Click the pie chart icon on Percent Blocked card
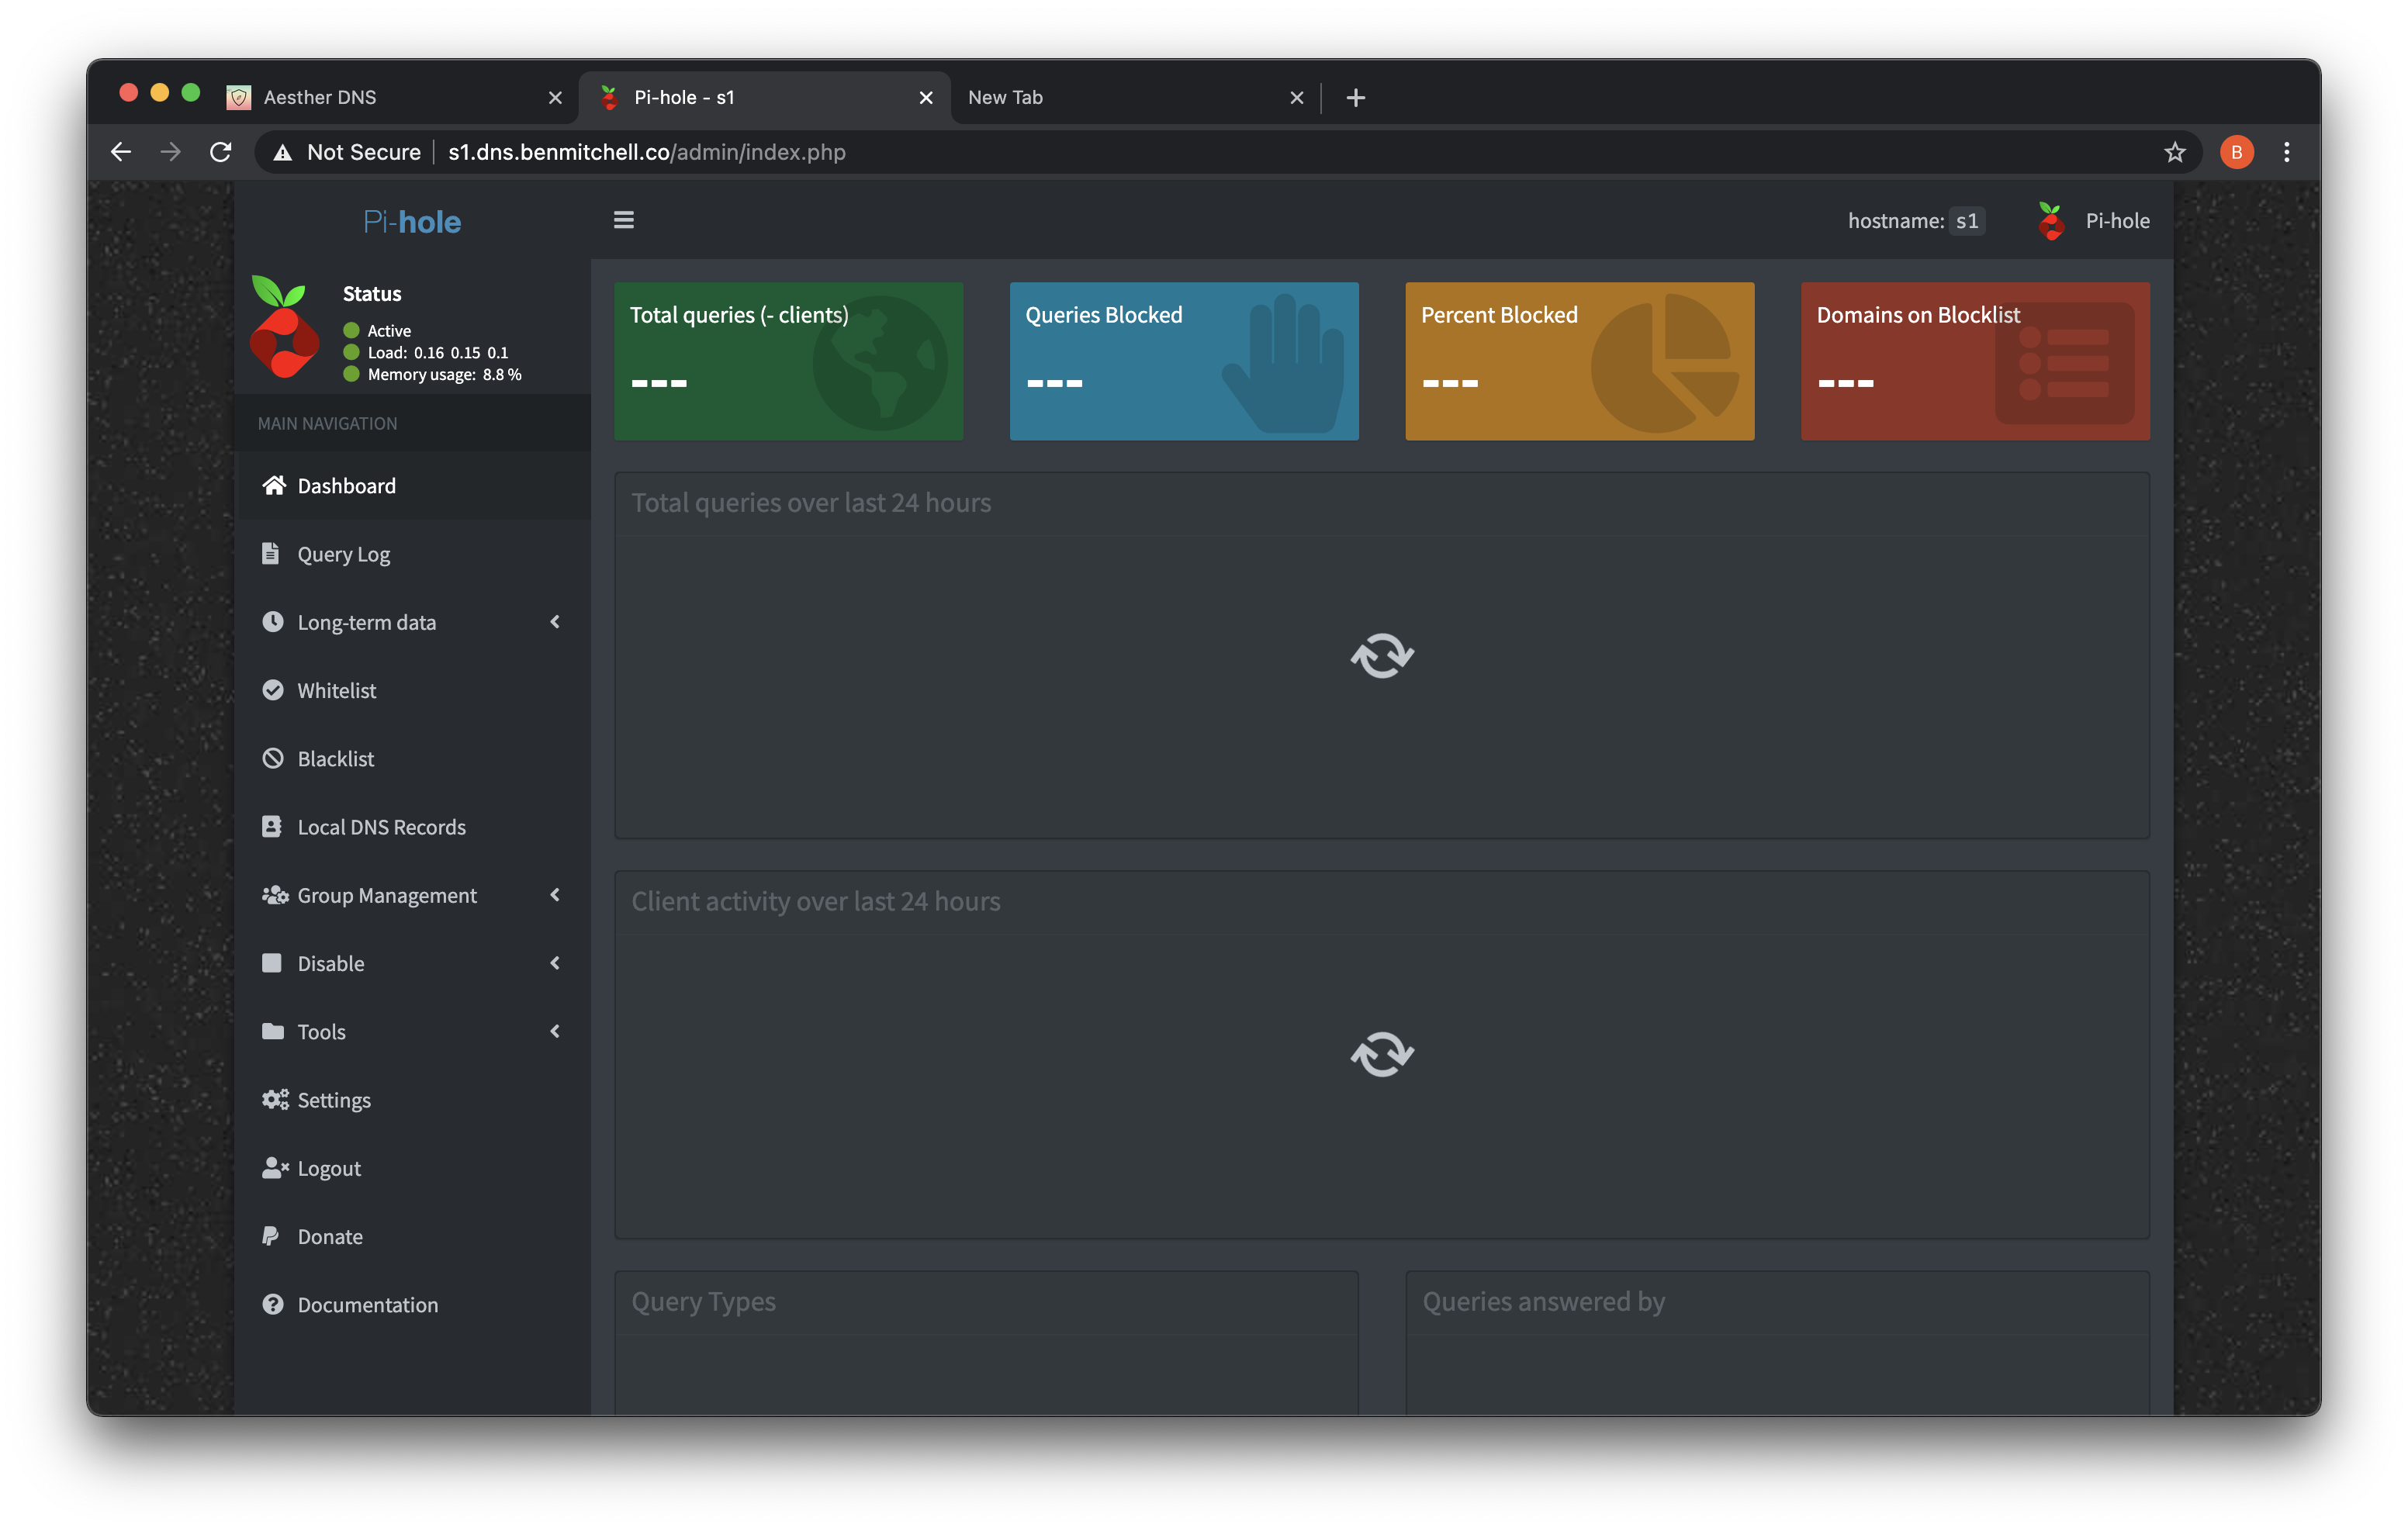Image resolution: width=2408 pixels, height=1531 pixels. click(1664, 363)
